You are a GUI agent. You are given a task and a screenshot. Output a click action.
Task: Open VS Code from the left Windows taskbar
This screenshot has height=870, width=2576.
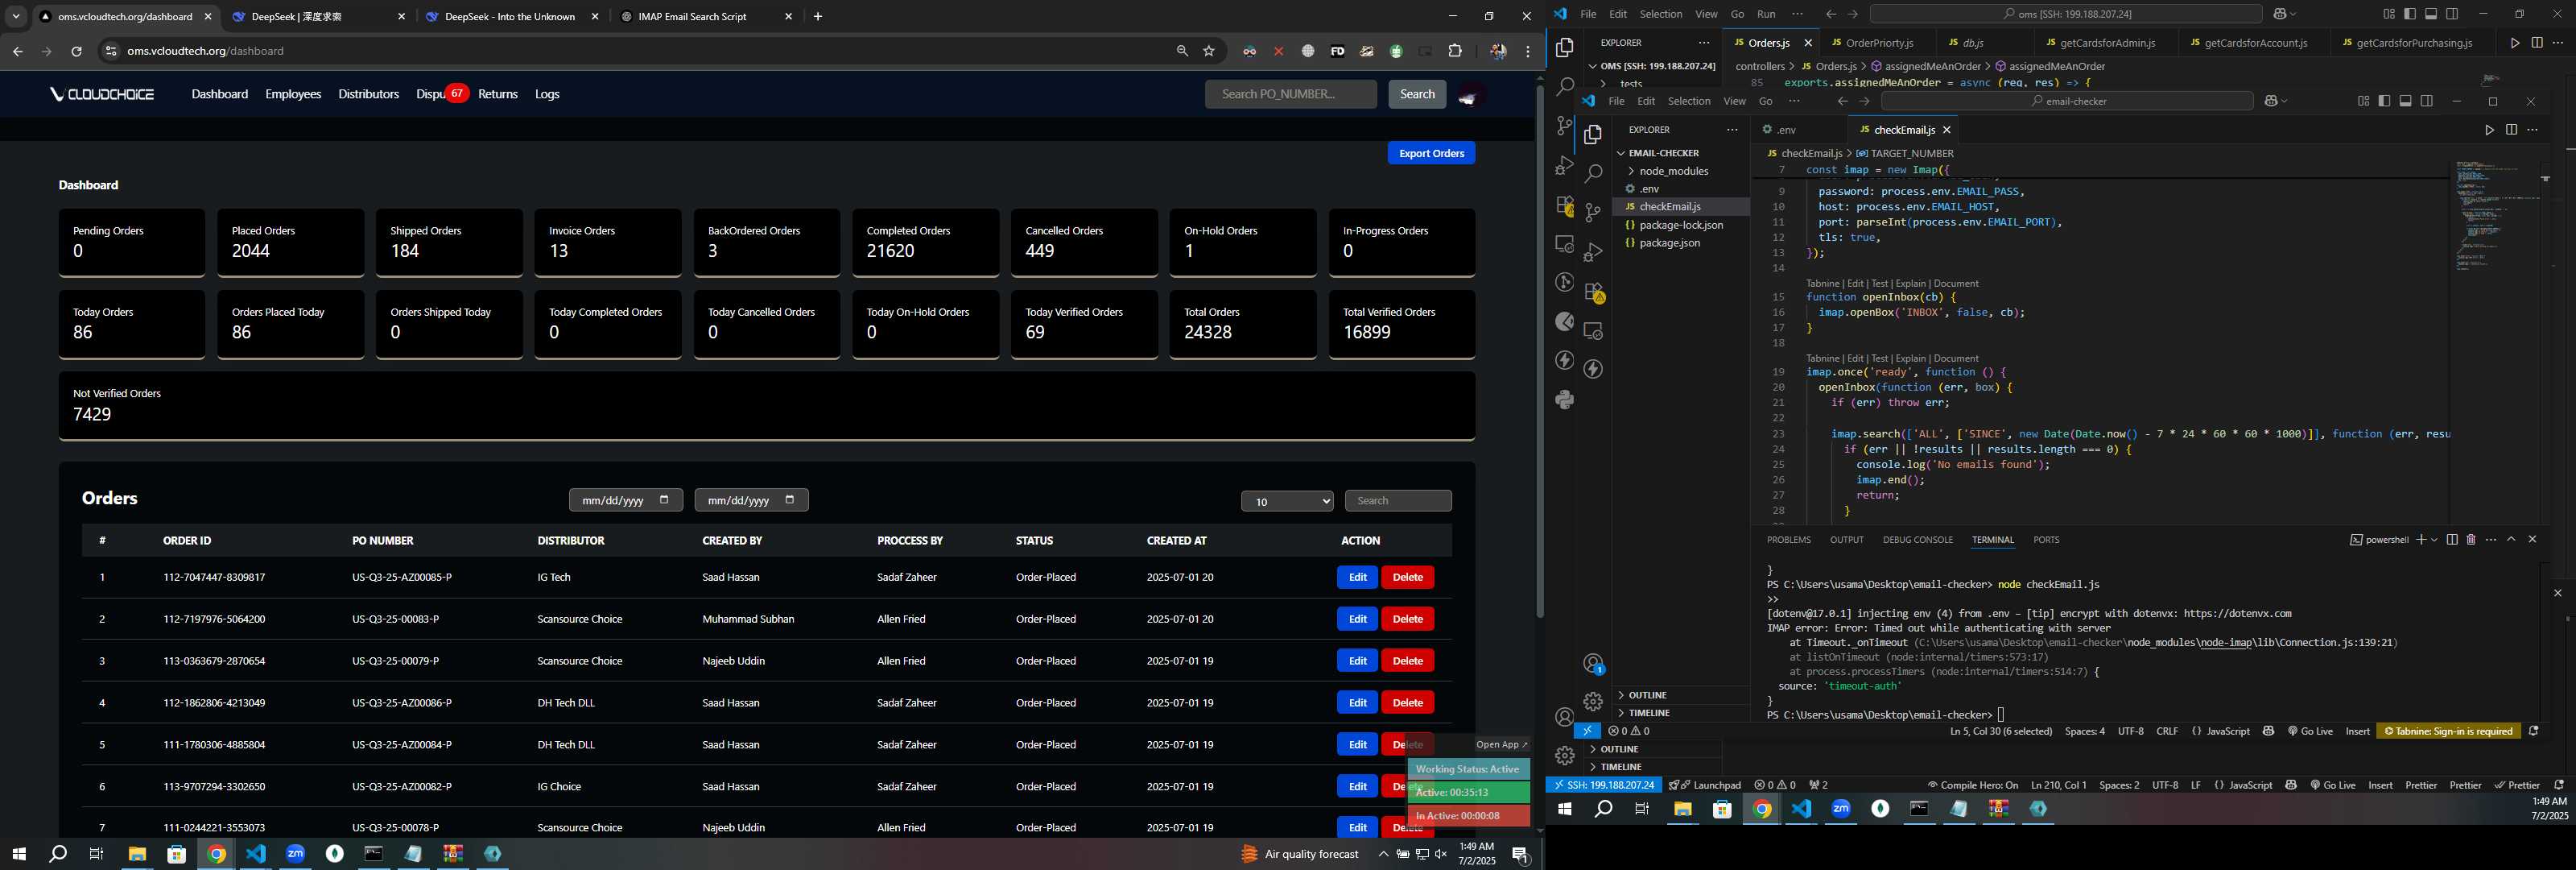256,854
